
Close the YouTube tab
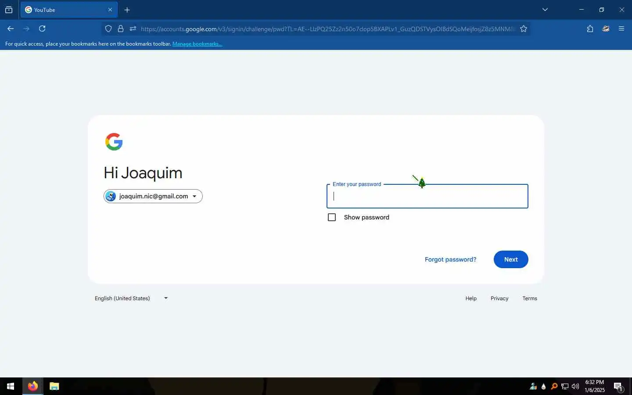[110, 10]
